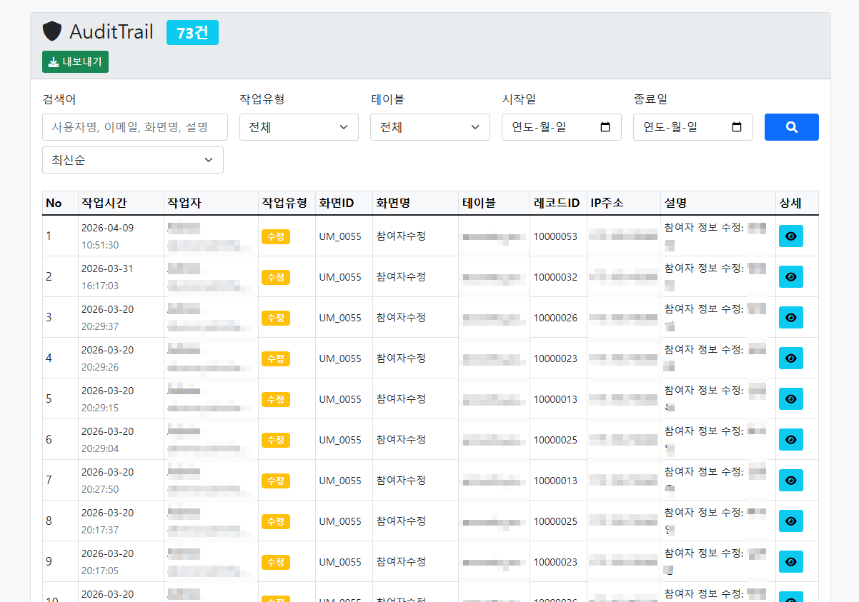Click the AuditTrail shield logo icon
This screenshot has height=602, width=859.
[x=52, y=31]
